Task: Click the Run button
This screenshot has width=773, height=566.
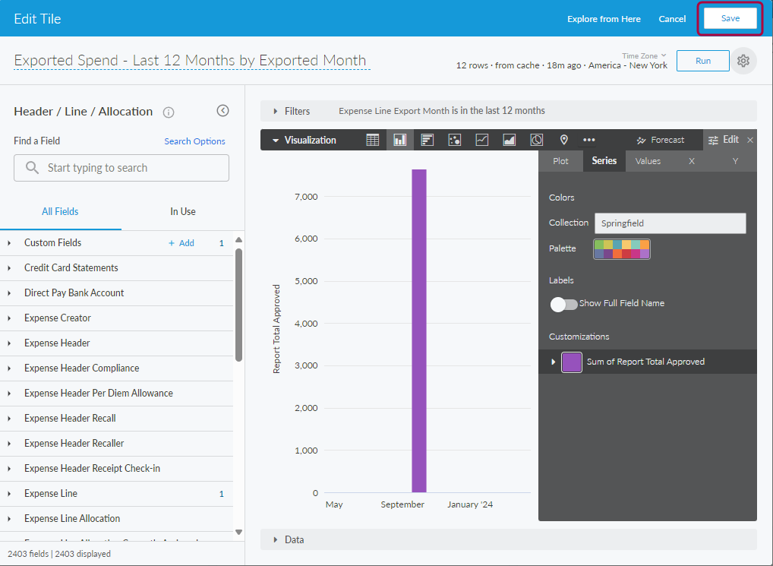Action: pos(702,61)
